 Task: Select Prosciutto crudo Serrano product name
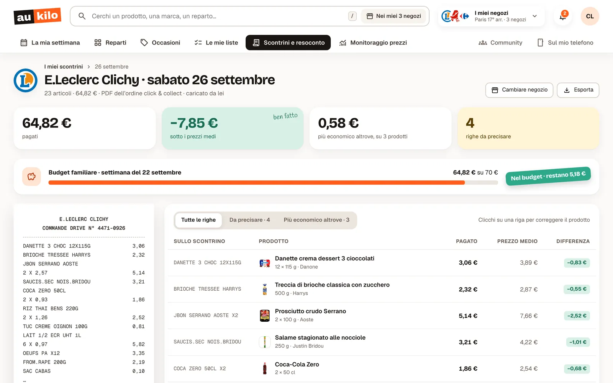[310, 311]
